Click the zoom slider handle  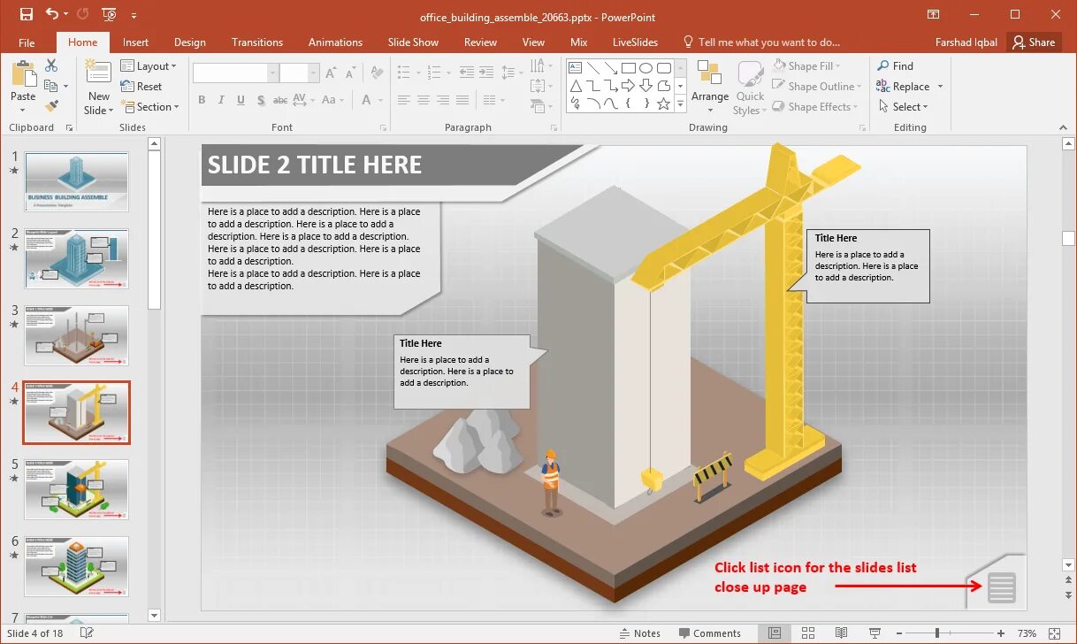point(936,633)
